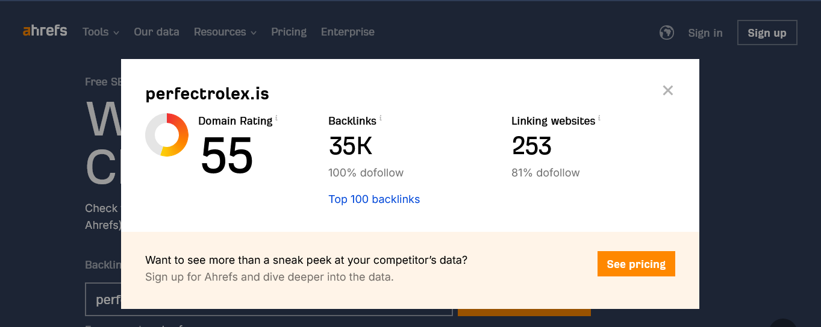Click the Sign in link
Viewport: 821px width, 327px height.
click(x=705, y=33)
